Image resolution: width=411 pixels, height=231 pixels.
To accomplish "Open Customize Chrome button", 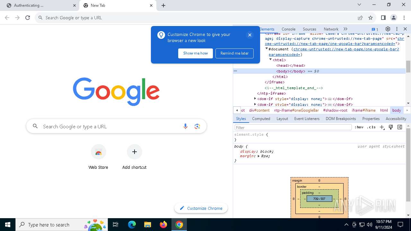I will pyautogui.click(x=201, y=208).
